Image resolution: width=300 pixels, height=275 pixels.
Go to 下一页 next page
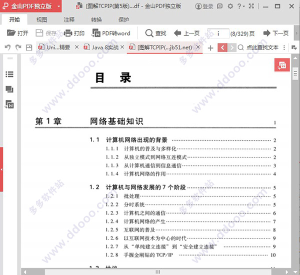pyautogui.click(x=276, y=33)
